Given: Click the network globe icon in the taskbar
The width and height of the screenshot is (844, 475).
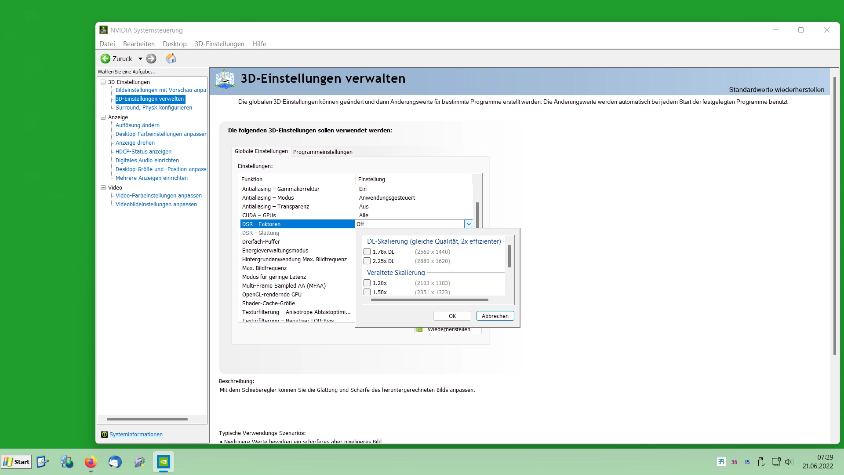Looking at the screenshot, I should click(67, 462).
